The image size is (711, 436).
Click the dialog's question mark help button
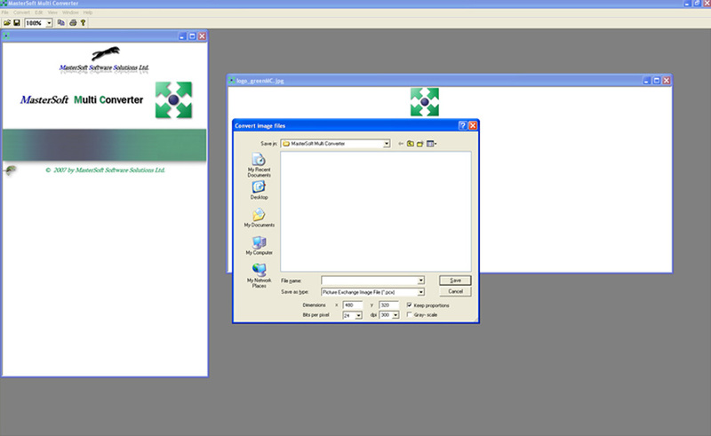pos(462,125)
